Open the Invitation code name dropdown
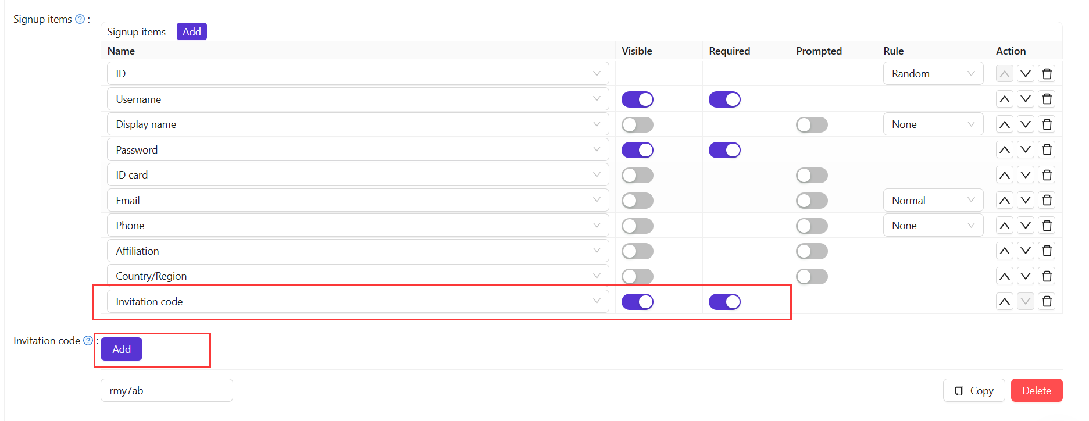1089x421 pixels. click(x=358, y=302)
